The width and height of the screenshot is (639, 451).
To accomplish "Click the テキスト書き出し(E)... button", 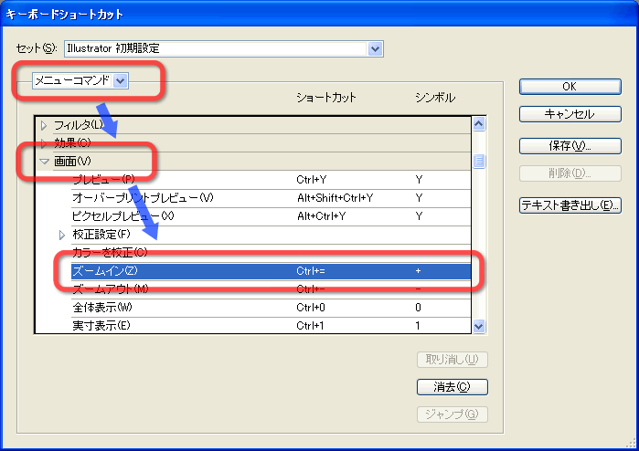I will coord(570,205).
